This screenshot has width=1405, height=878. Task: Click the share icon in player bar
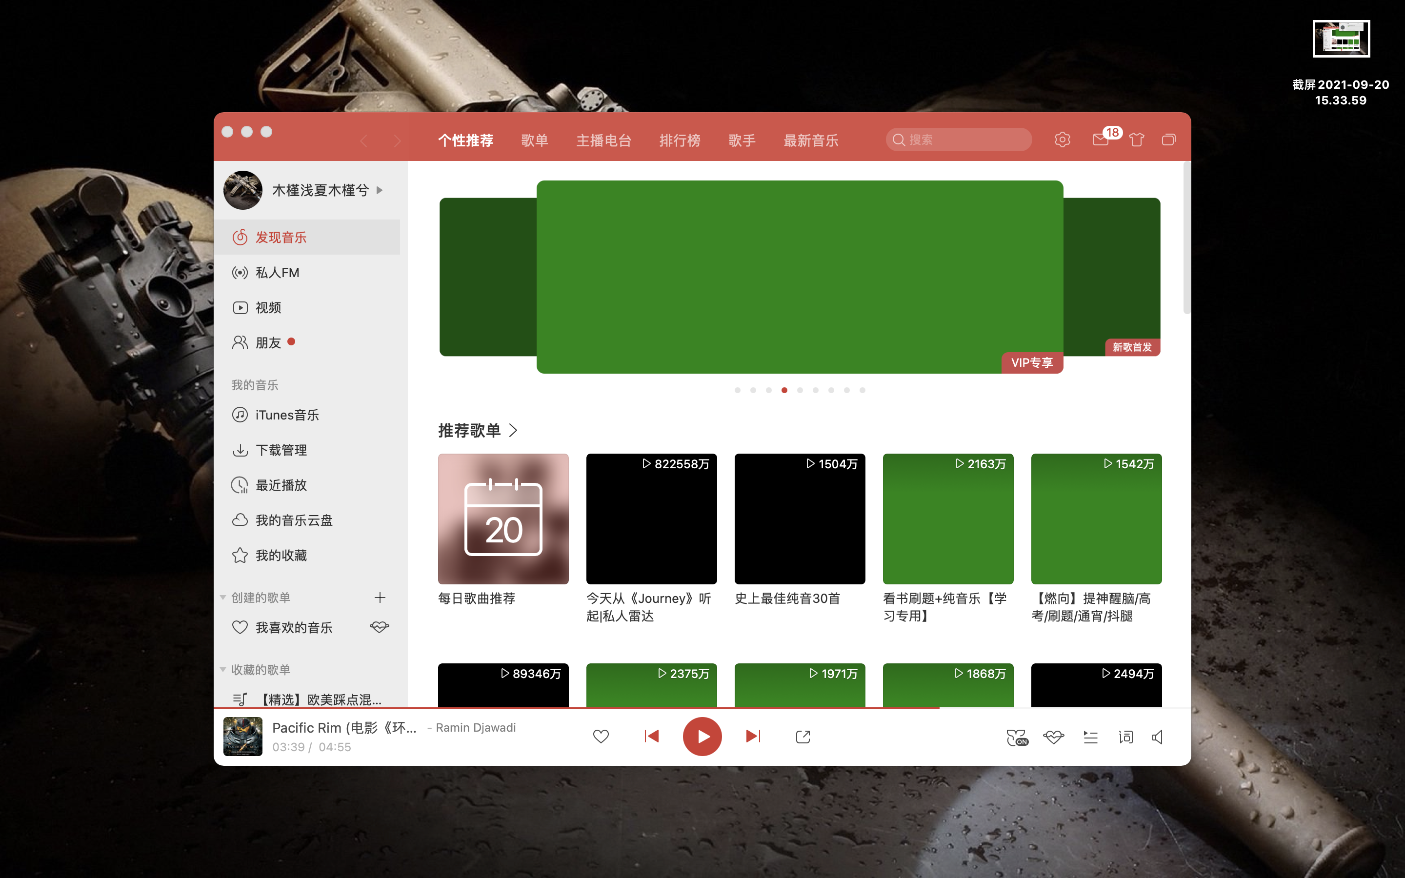tap(803, 737)
